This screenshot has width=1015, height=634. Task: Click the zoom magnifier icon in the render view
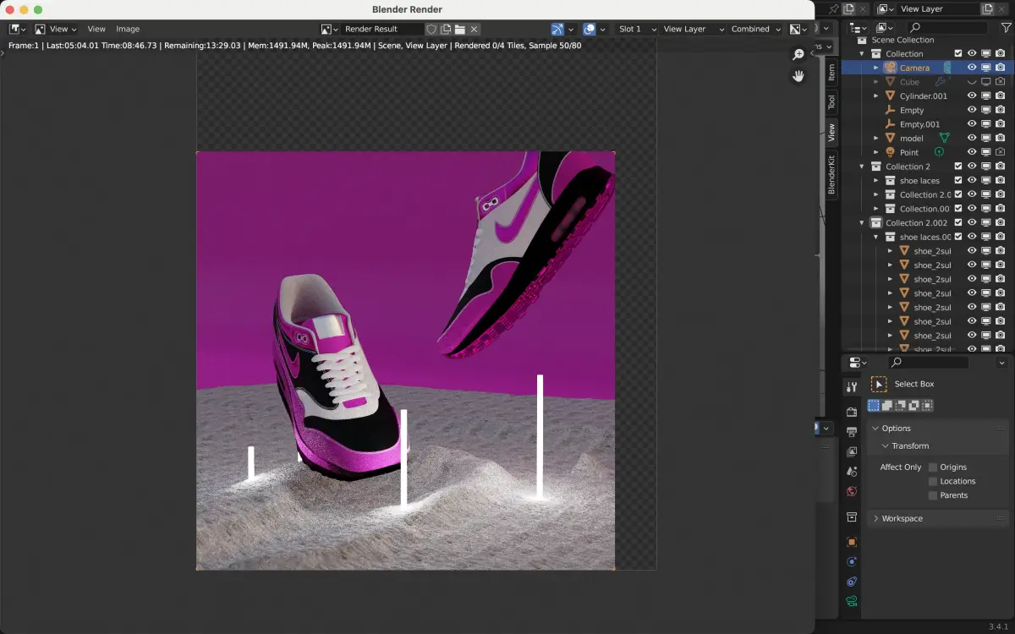[x=798, y=54]
